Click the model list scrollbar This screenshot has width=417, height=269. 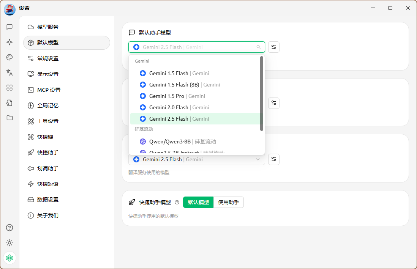pos(262,94)
